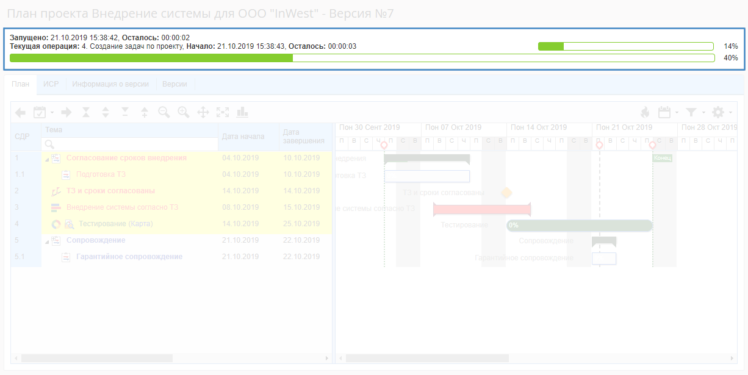The height and width of the screenshot is (375, 748).
Task: Open the Информация о версии tab
Action: (x=110, y=84)
